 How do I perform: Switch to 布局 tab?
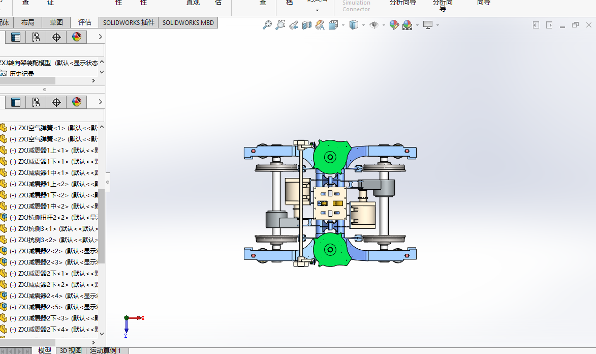pyautogui.click(x=28, y=22)
